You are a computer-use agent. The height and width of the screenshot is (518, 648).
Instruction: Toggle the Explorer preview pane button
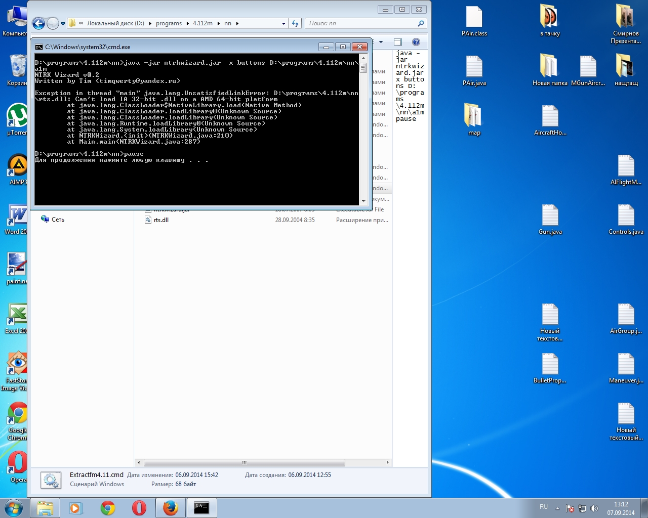tap(398, 42)
